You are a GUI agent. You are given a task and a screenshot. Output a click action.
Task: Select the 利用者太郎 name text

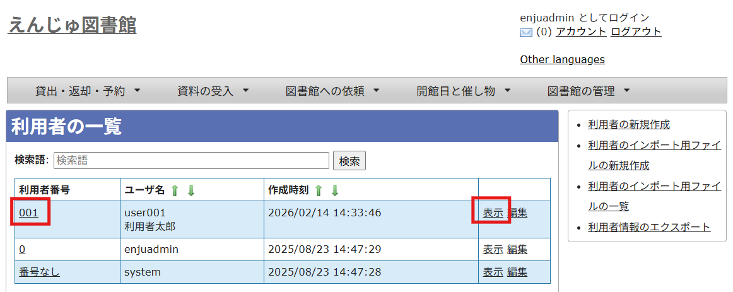click(150, 228)
